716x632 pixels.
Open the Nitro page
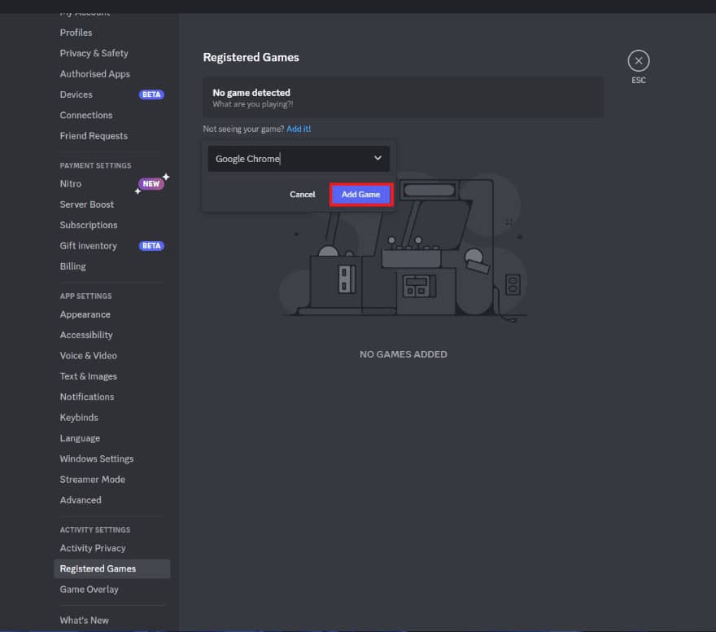(71, 184)
